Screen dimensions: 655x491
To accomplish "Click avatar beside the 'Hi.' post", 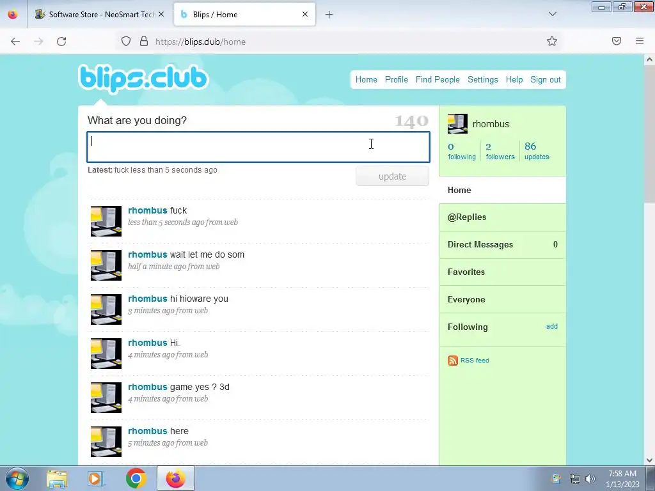I will [106, 353].
